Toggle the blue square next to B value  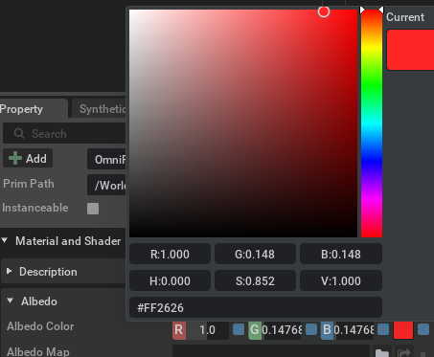coord(383,329)
